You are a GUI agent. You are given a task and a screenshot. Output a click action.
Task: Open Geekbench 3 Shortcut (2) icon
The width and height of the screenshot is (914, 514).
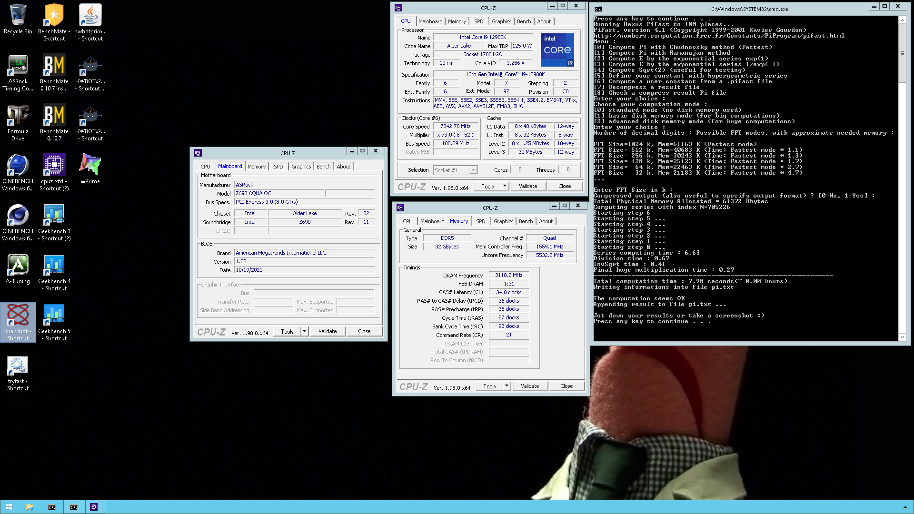click(54, 222)
